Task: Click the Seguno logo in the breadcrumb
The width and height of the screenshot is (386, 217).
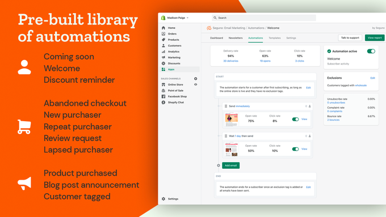Action: click(209, 28)
